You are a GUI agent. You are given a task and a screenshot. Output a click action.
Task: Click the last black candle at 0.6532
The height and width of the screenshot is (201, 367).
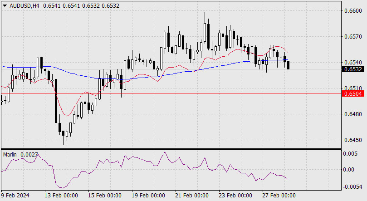pos(289,65)
